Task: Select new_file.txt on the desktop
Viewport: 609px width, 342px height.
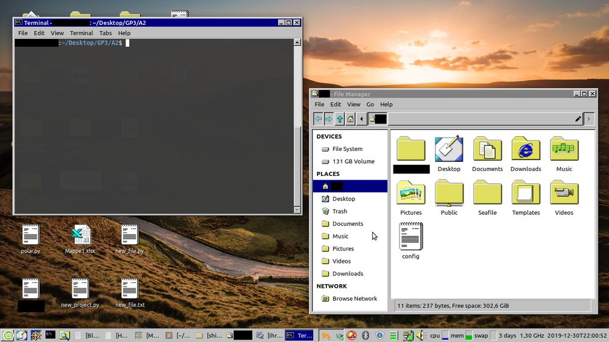Action: click(x=130, y=293)
